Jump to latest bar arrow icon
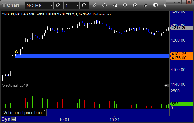The image size is (194, 123). click(166, 85)
